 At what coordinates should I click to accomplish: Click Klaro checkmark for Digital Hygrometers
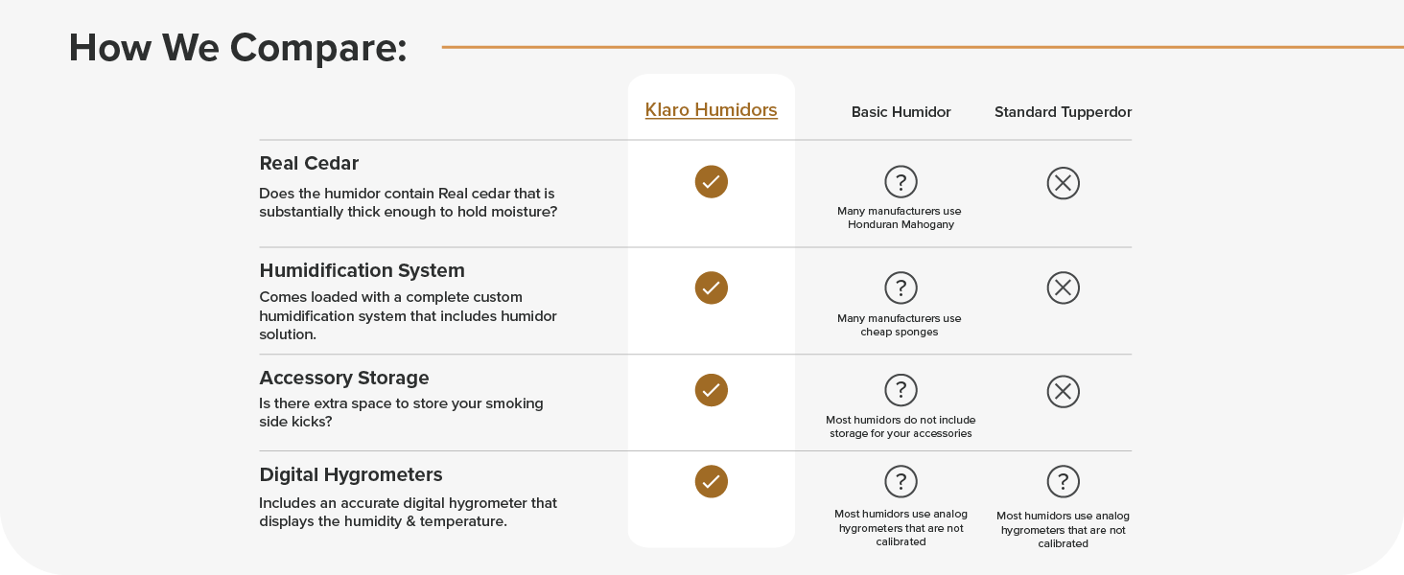click(711, 481)
